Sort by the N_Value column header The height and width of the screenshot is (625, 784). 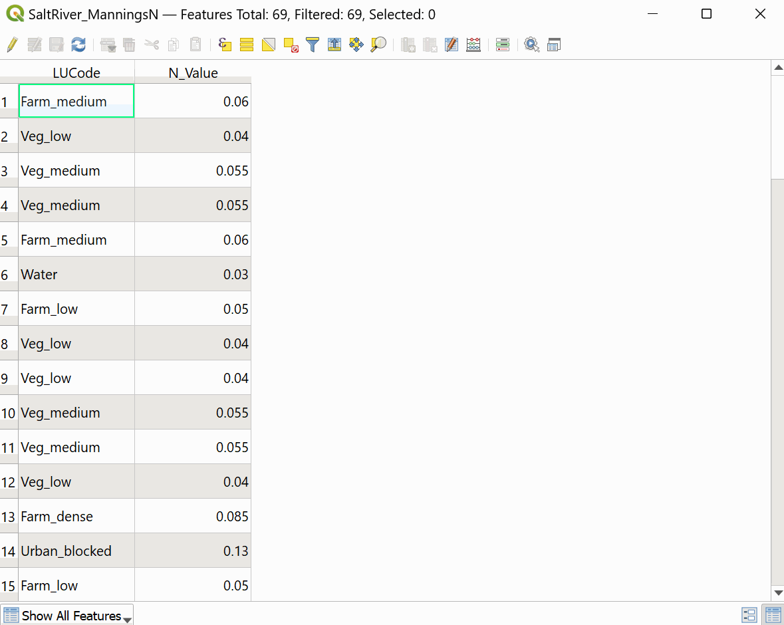tap(193, 73)
